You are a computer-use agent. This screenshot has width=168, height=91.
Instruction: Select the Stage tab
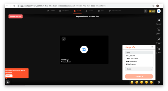pos(77,11)
